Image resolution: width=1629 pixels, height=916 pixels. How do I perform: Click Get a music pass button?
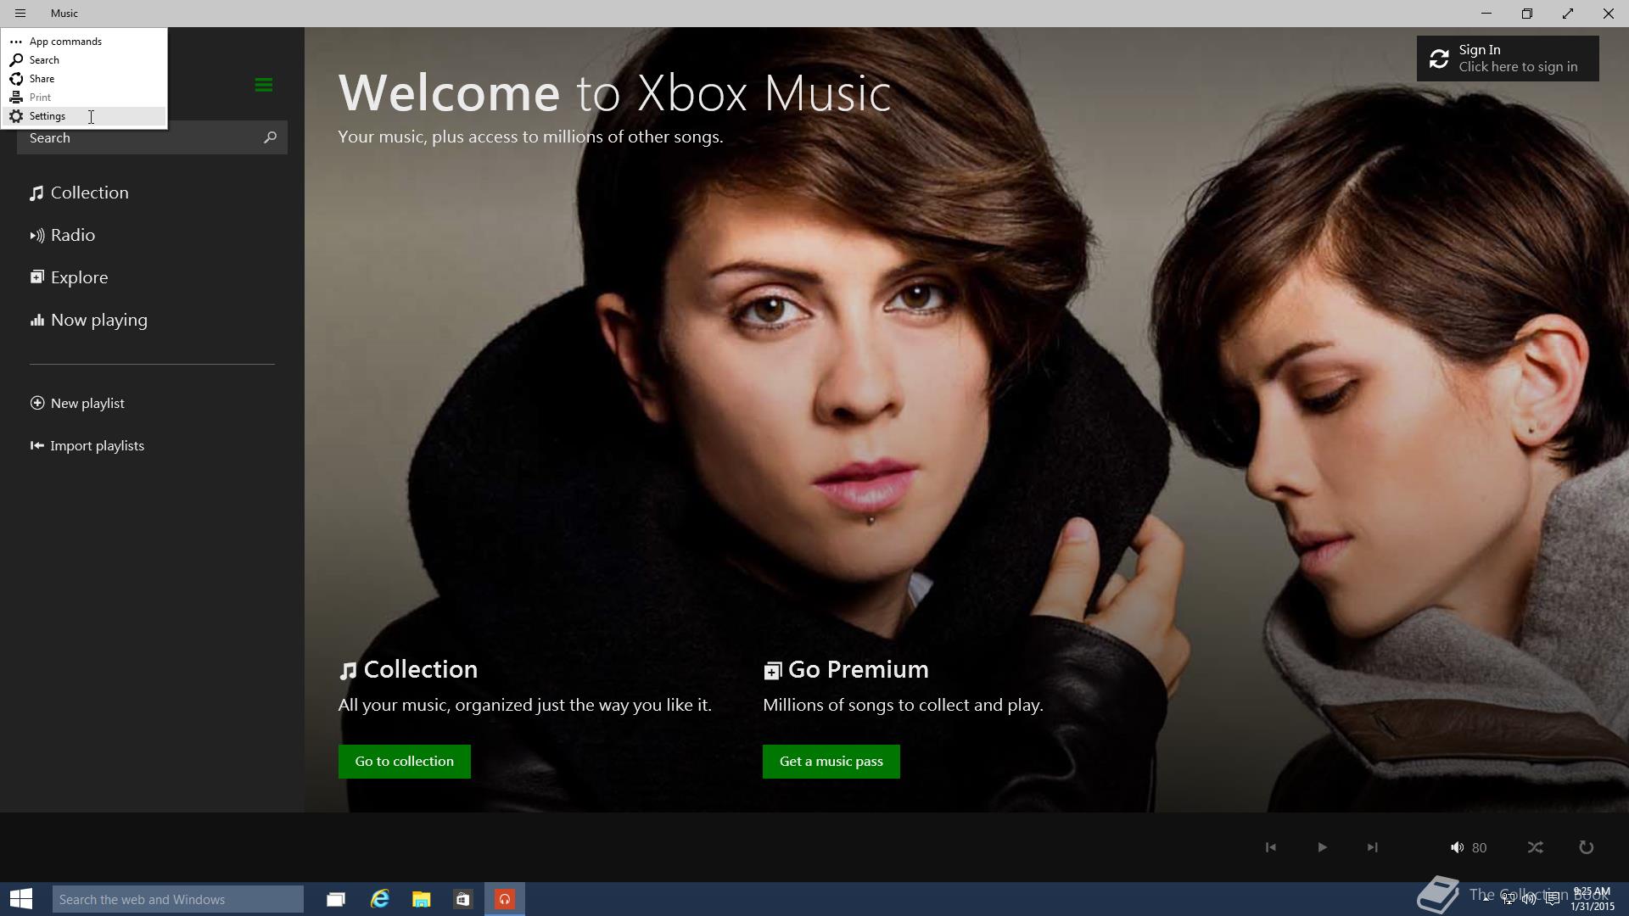coord(831,762)
